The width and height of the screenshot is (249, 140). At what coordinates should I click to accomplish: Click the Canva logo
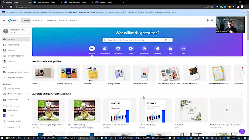(x=13, y=20)
